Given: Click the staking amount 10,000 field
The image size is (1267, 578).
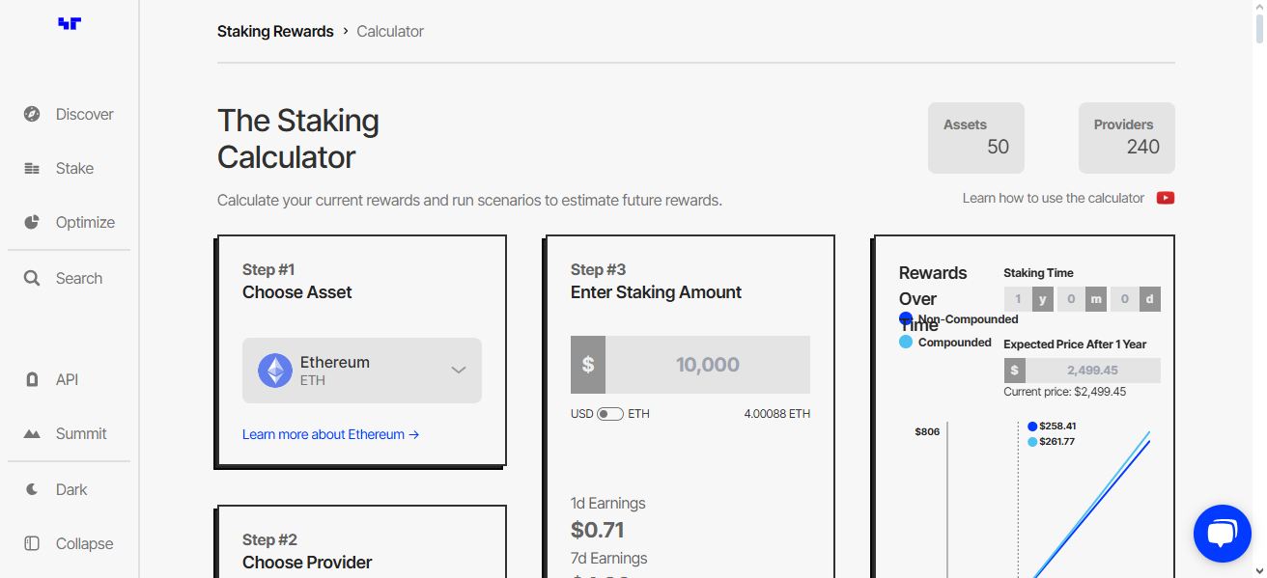Looking at the screenshot, I should point(708,365).
